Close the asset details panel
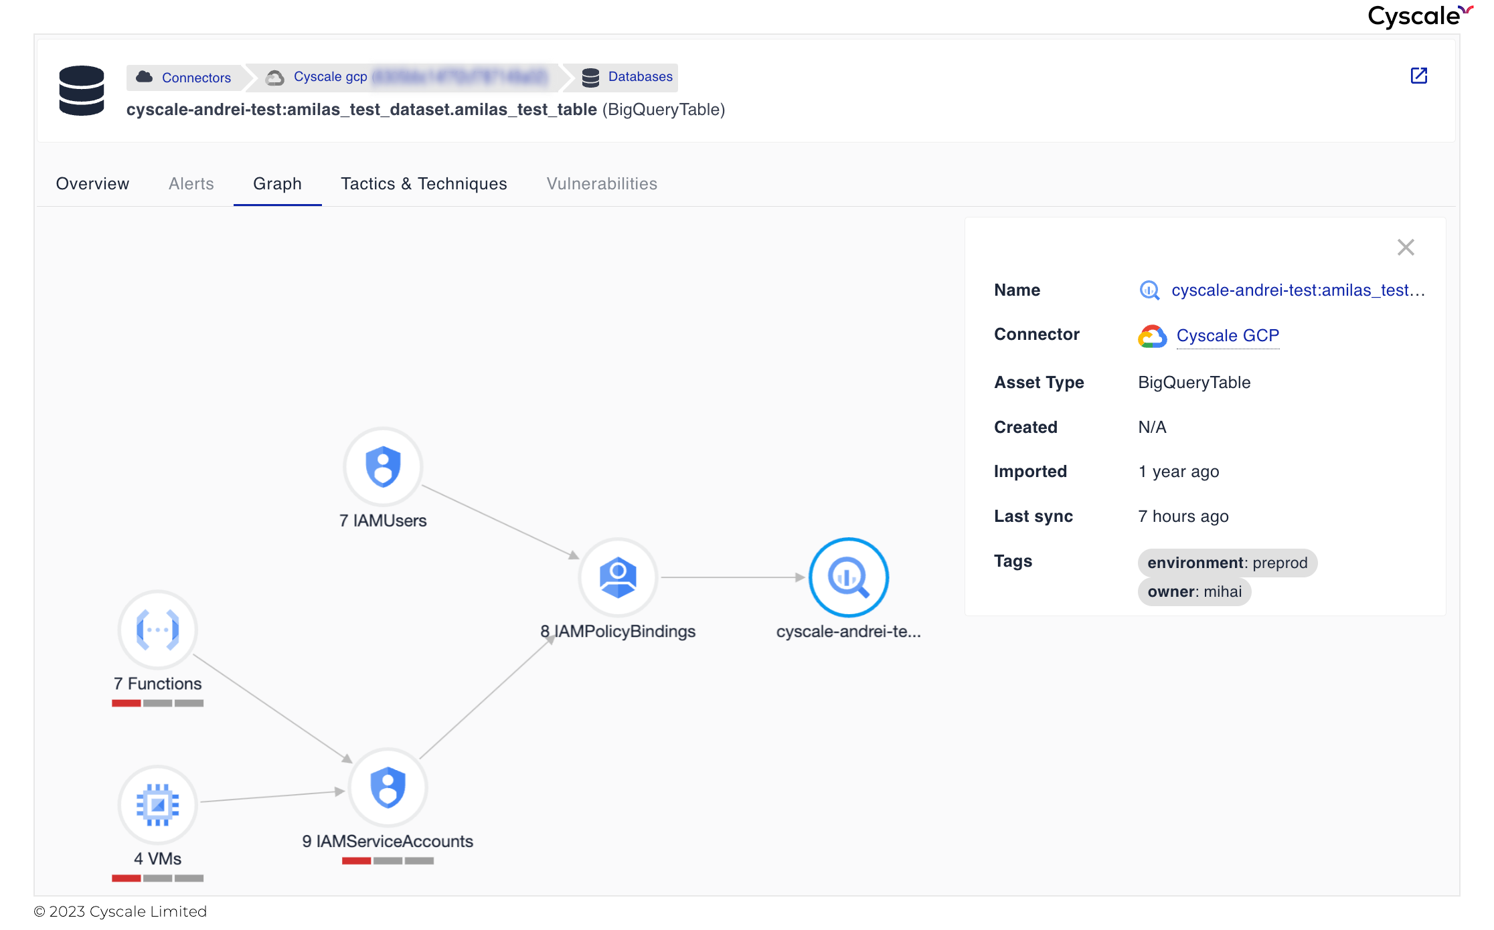The image size is (1494, 930). click(1406, 248)
